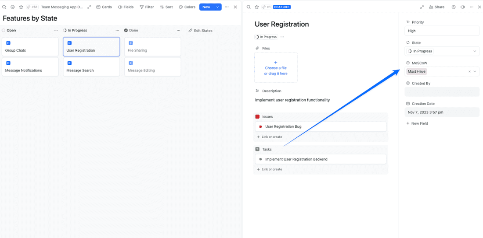Open the Message Editing card
Screen dimensions: 483x238
pyautogui.click(x=153, y=66)
